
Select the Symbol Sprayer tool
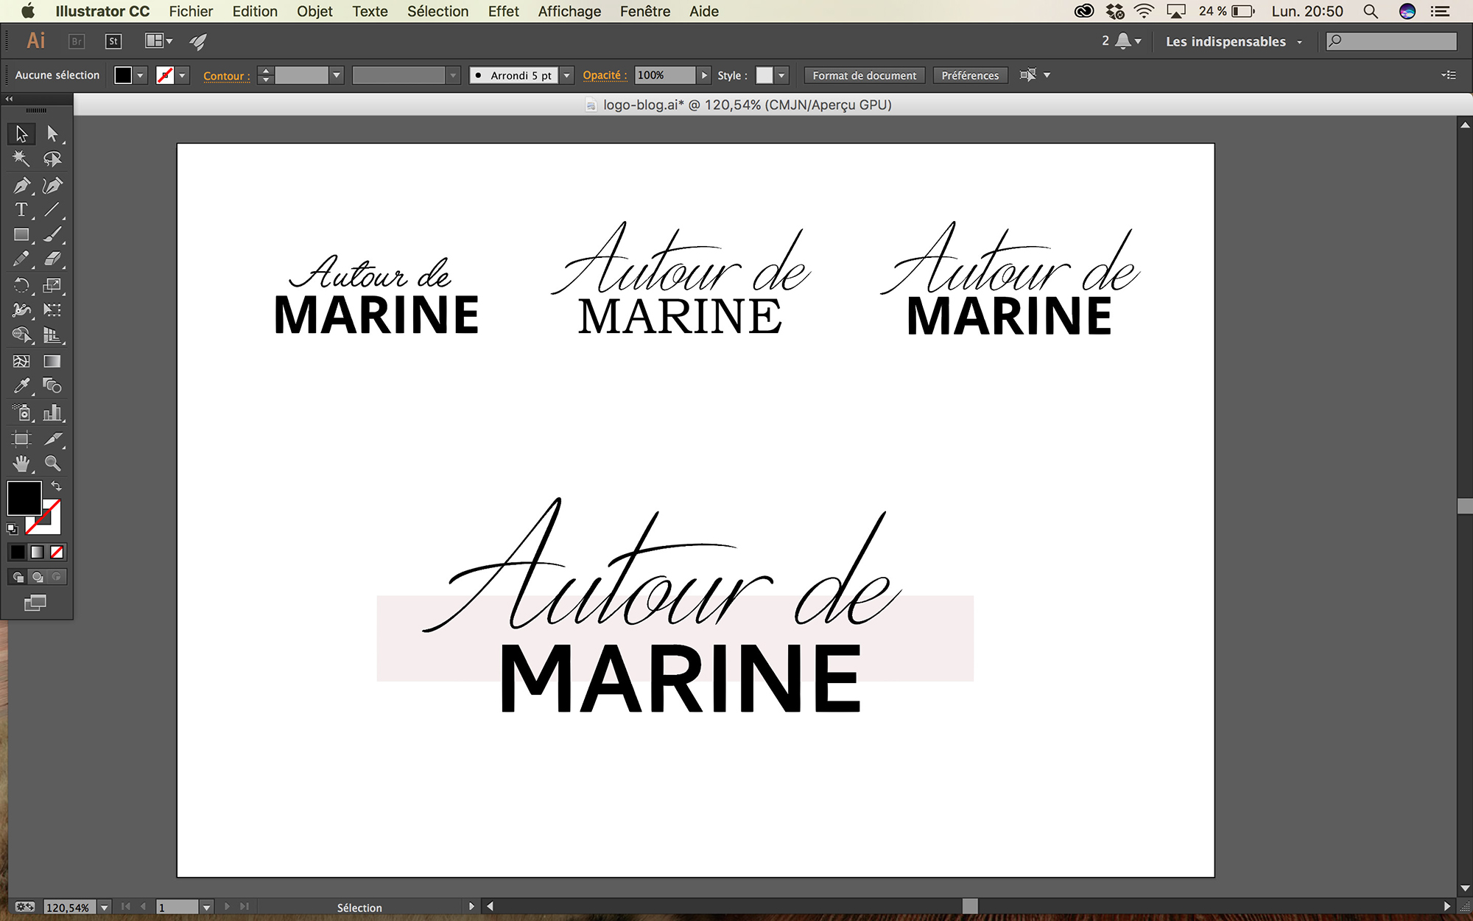[21, 413]
